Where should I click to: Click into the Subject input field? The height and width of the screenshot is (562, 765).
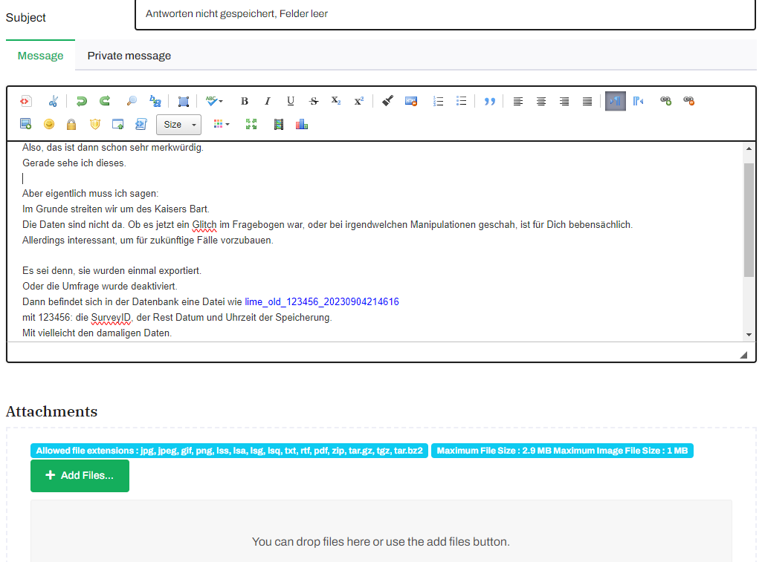[445, 14]
